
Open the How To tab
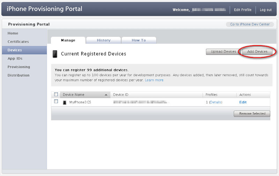tap(139, 40)
